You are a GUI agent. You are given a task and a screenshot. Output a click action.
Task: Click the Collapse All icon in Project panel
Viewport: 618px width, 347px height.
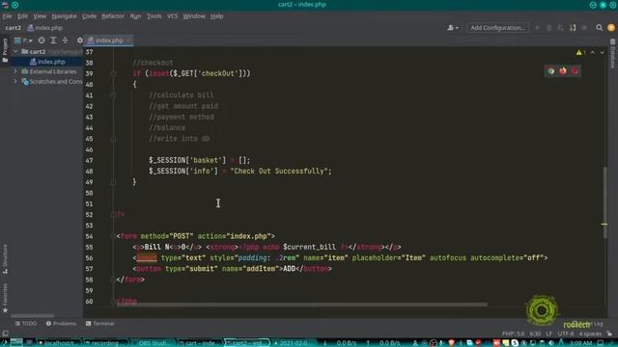pyautogui.click(x=65, y=40)
